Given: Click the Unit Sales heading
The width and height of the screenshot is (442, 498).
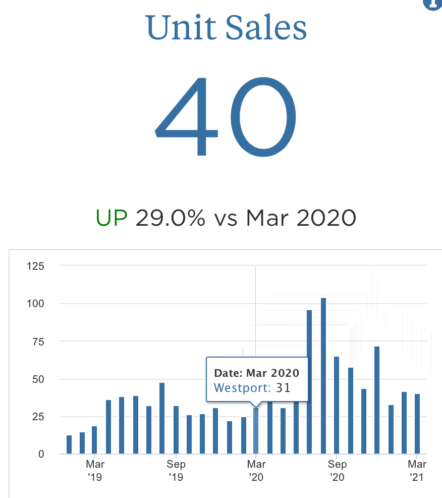Looking at the screenshot, I should (x=226, y=28).
